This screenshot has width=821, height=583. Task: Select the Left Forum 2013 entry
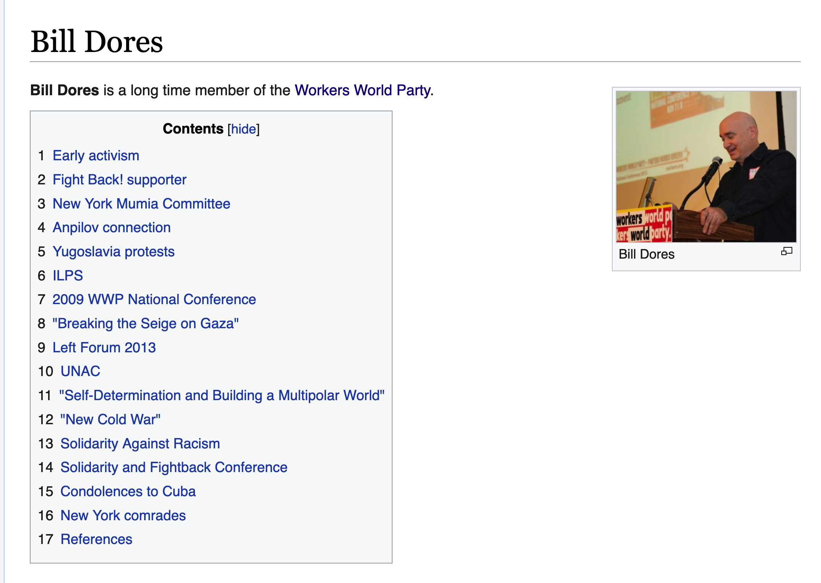[x=104, y=348]
